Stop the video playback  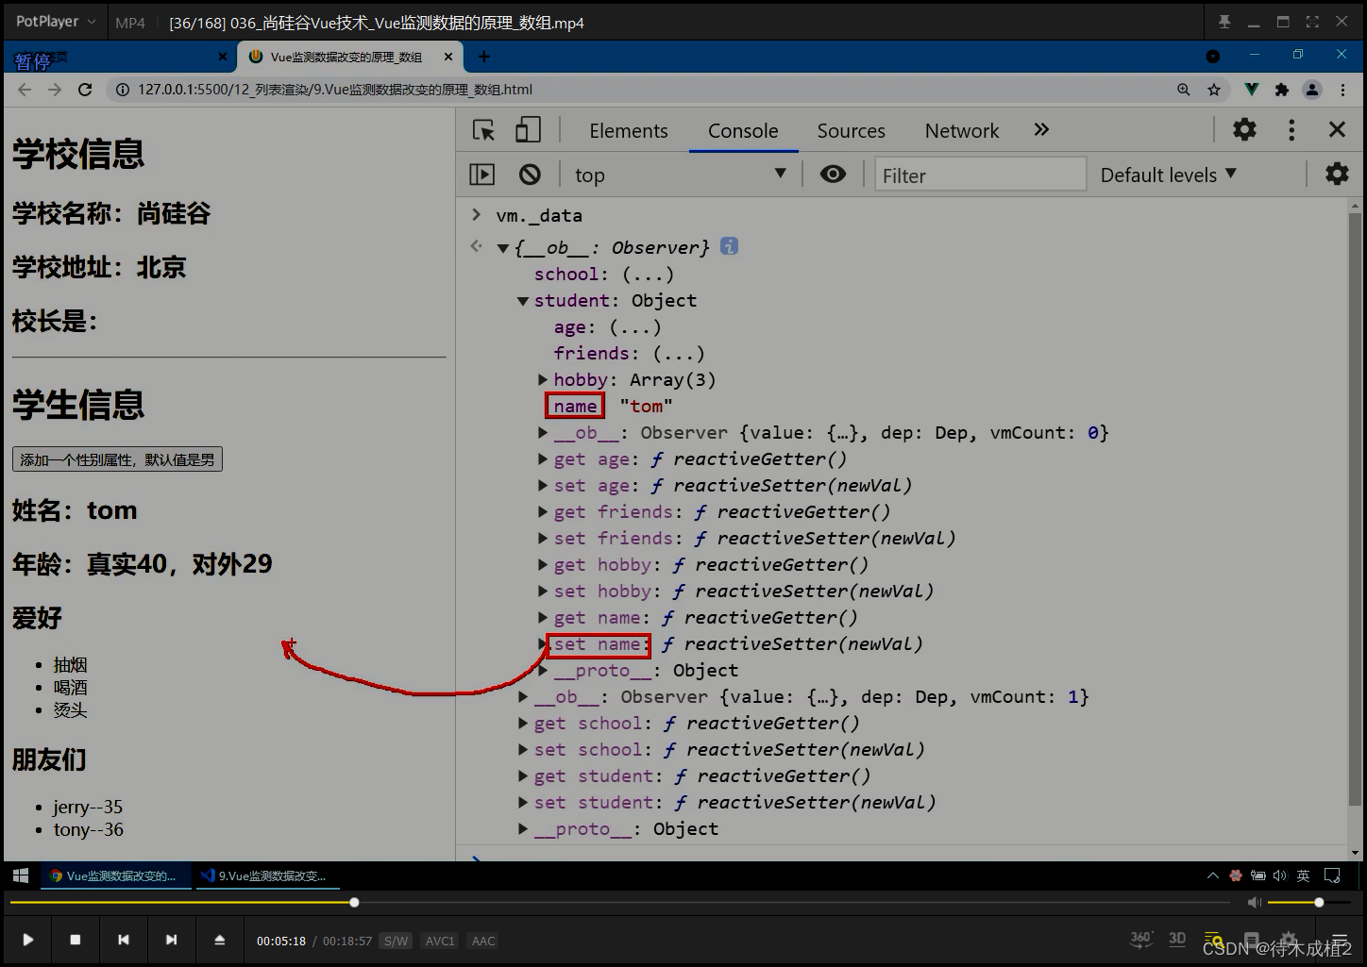click(x=76, y=940)
